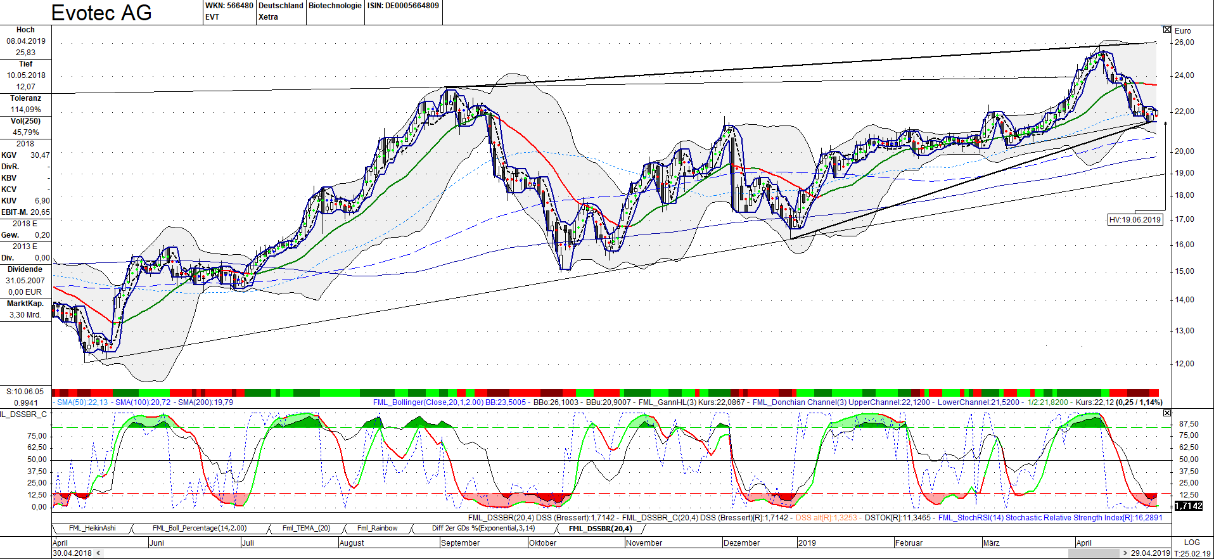The height and width of the screenshot is (559, 1214).
Task: Click the Hoch header in sidebar
Action: [x=25, y=30]
